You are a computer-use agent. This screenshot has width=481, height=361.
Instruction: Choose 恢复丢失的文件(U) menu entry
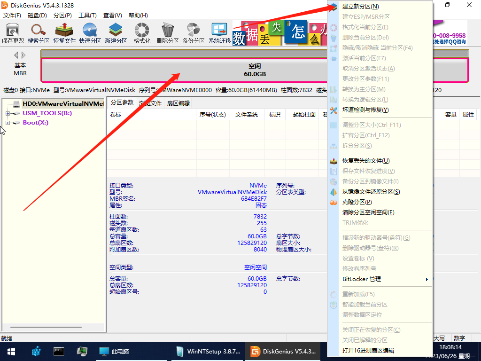(x=380, y=161)
